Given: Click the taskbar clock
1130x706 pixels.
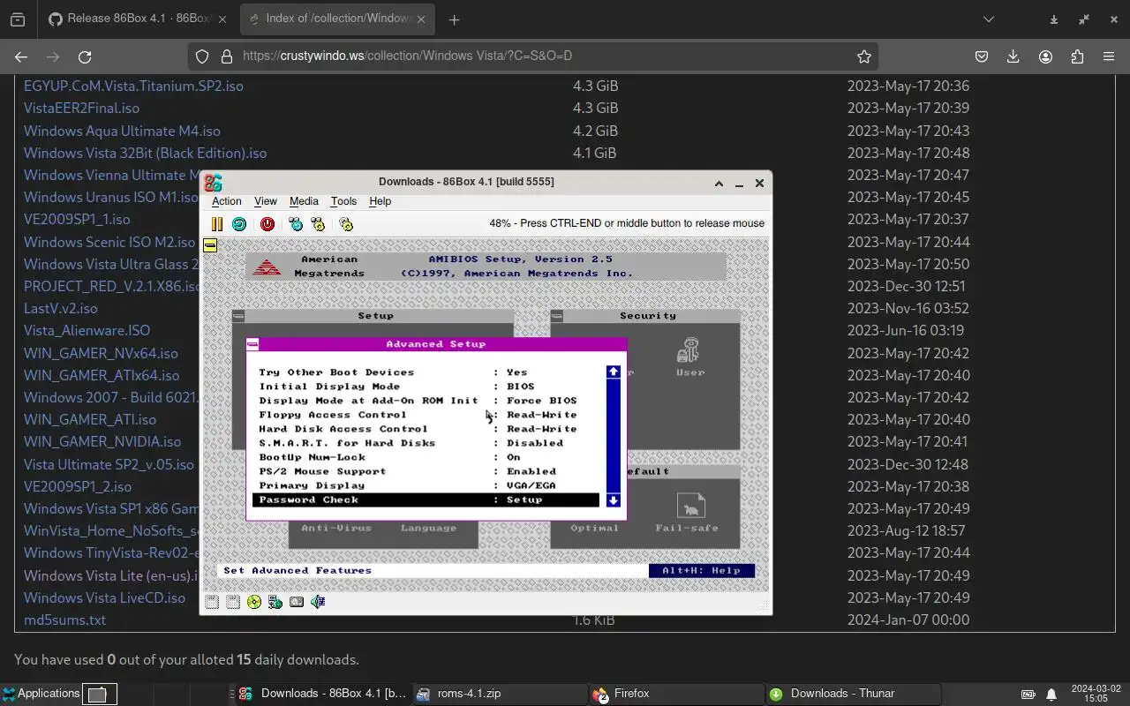Looking at the screenshot, I should coord(1096,694).
